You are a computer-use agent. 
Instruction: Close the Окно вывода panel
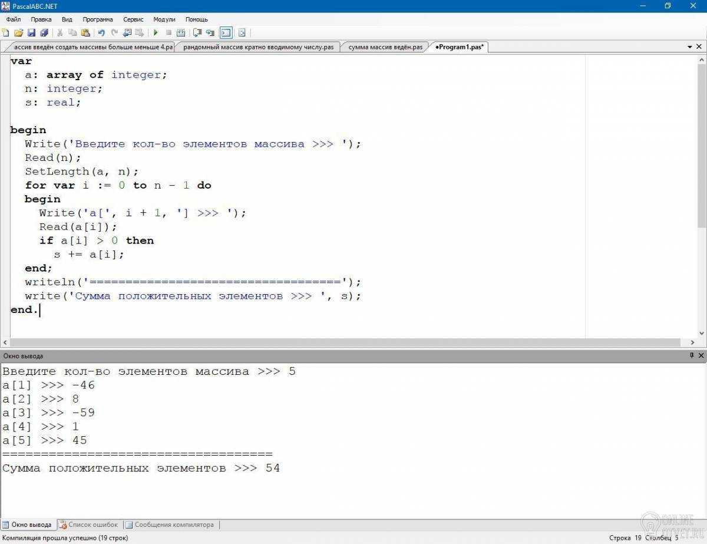coord(701,356)
